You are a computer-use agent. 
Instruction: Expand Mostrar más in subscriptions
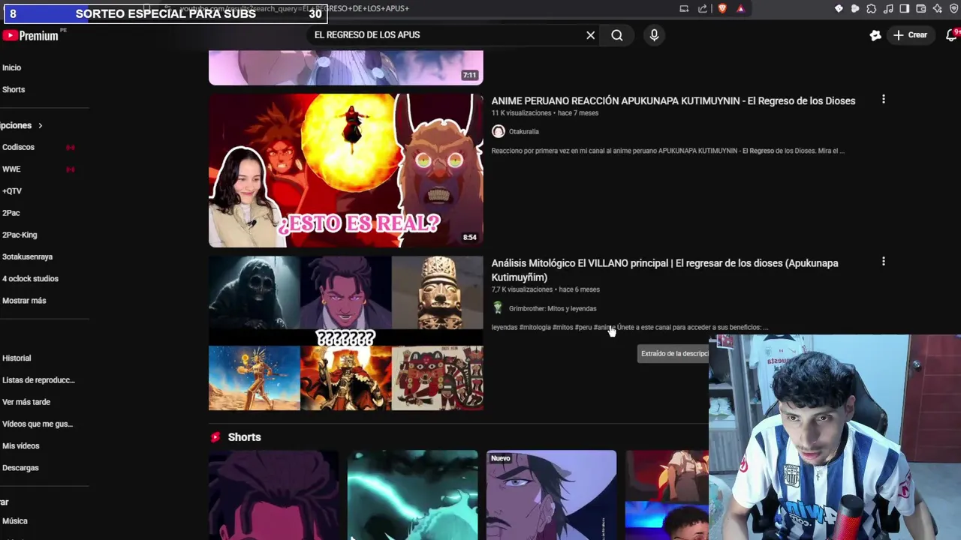point(24,300)
